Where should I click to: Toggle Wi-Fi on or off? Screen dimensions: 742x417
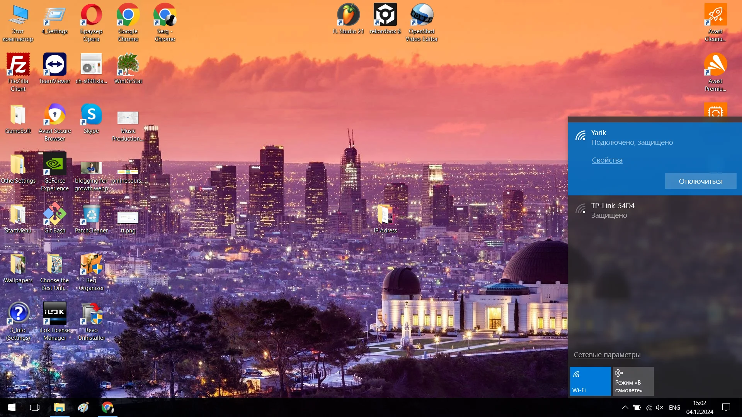[590, 380]
